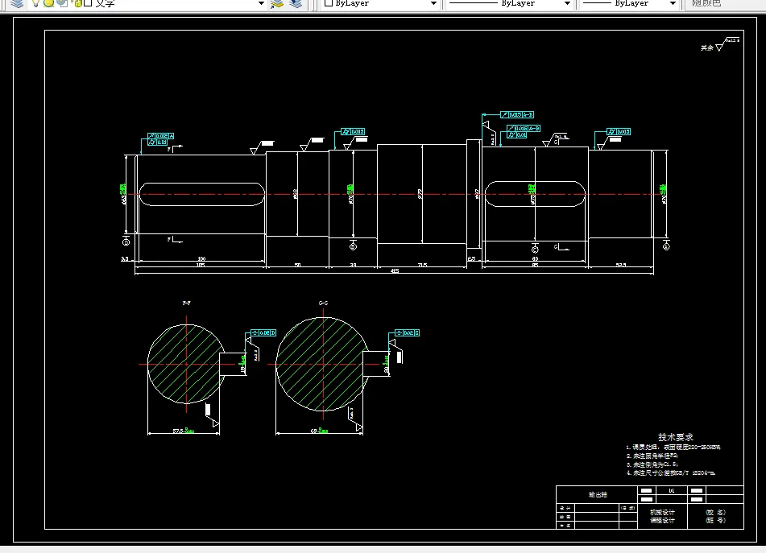Select symmetry tolerance frame beside F-F section
Image resolution: width=766 pixels, height=553 pixels.
click(263, 333)
